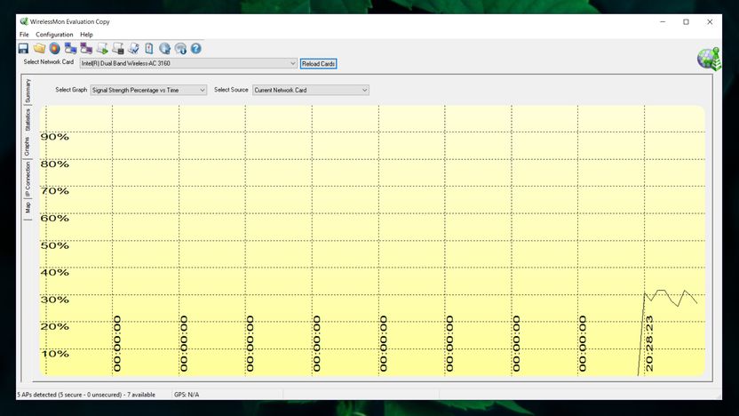Click the 90% axis label
Viewport: 739px width, 416px height.
[55, 137]
